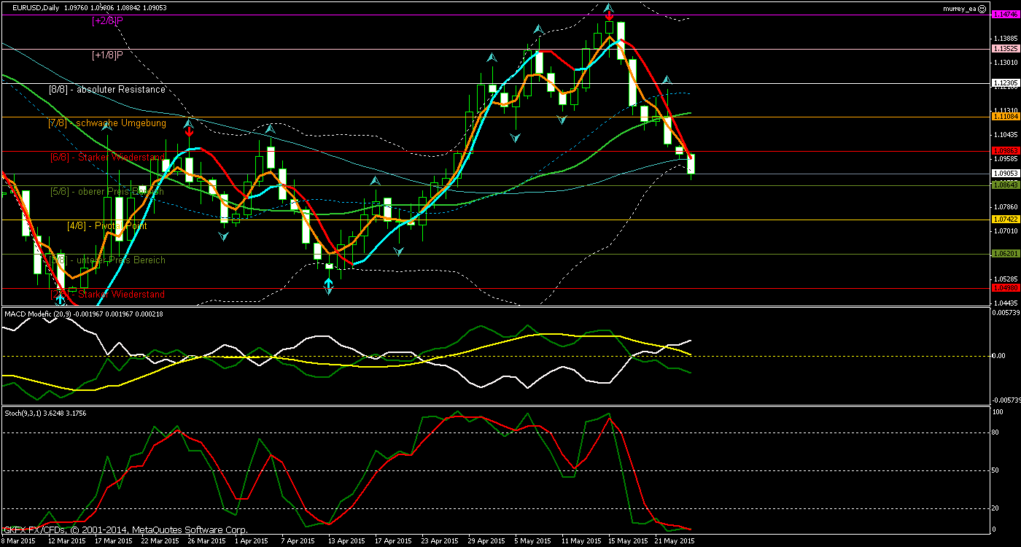The width and height of the screenshot is (1021, 547).
Task: Click the [8/8] absoluter Resistance label
Action: 106,89
